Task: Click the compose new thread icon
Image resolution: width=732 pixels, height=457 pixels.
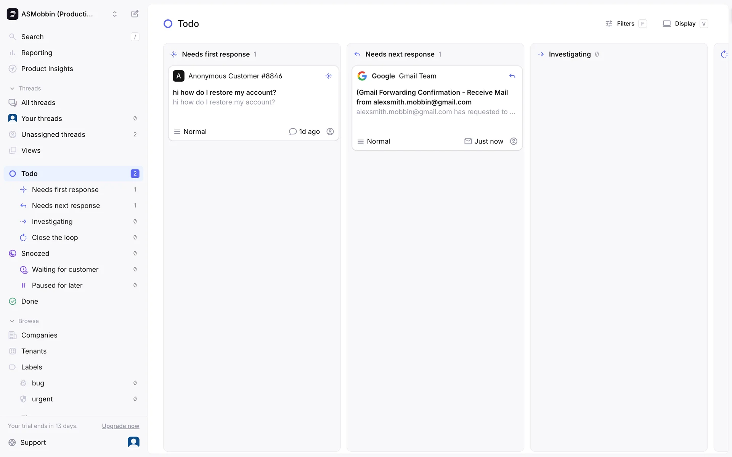Action: click(x=135, y=14)
